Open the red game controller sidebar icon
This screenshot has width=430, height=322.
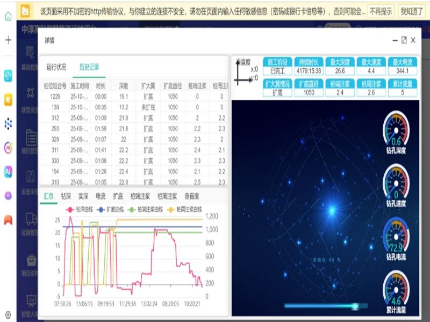point(8,219)
